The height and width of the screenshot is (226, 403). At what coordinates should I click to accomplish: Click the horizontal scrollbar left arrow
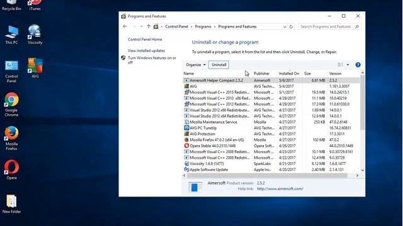pyautogui.click(x=184, y=176)
